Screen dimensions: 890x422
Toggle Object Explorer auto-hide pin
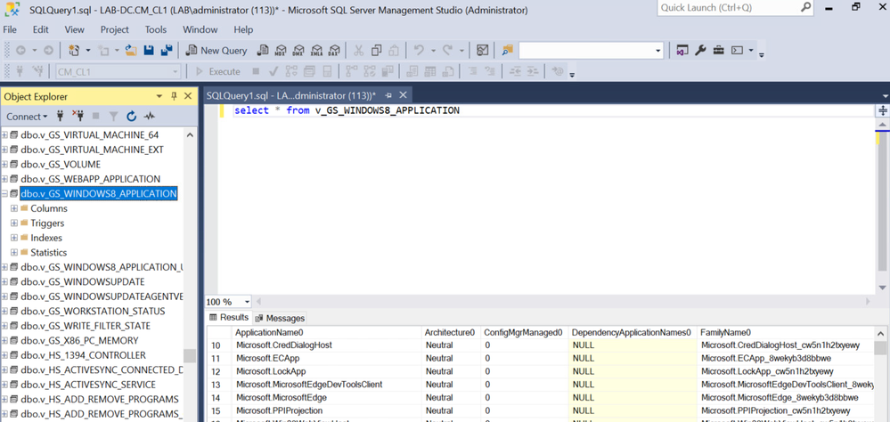175,96
